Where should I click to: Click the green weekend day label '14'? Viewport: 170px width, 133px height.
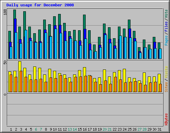(x=75, y=129)
